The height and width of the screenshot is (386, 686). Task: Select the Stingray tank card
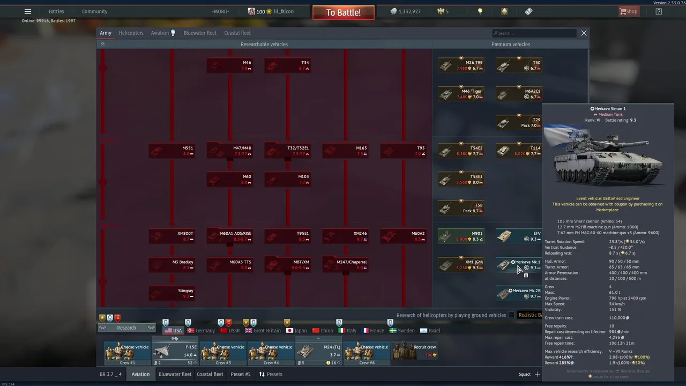171,293
